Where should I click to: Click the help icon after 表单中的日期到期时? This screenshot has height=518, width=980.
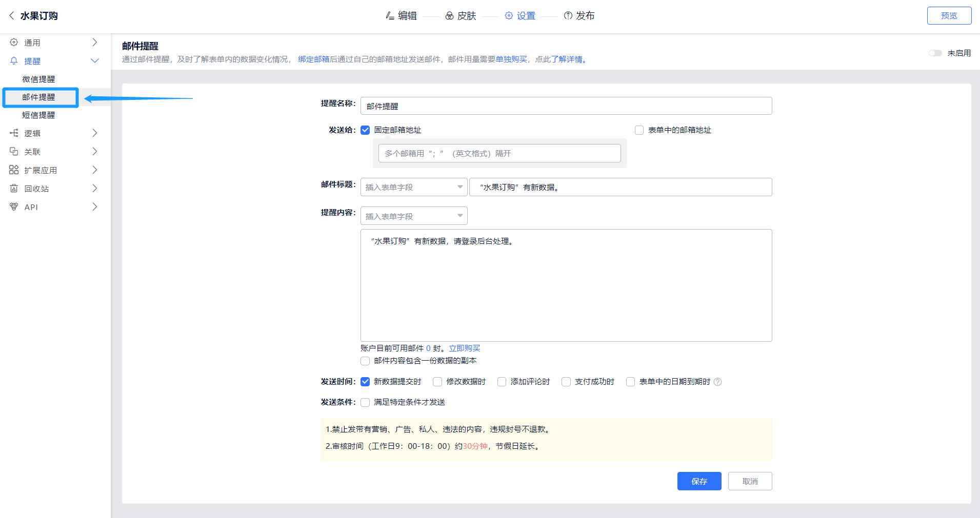[x=717, y=382]
